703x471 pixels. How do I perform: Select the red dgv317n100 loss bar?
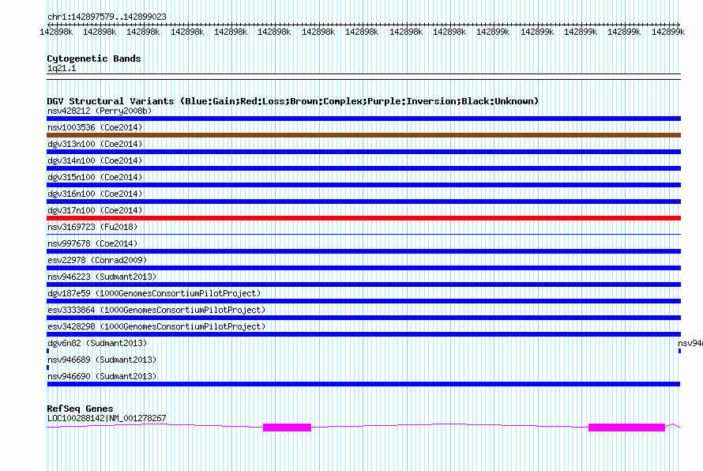[363, 218]
